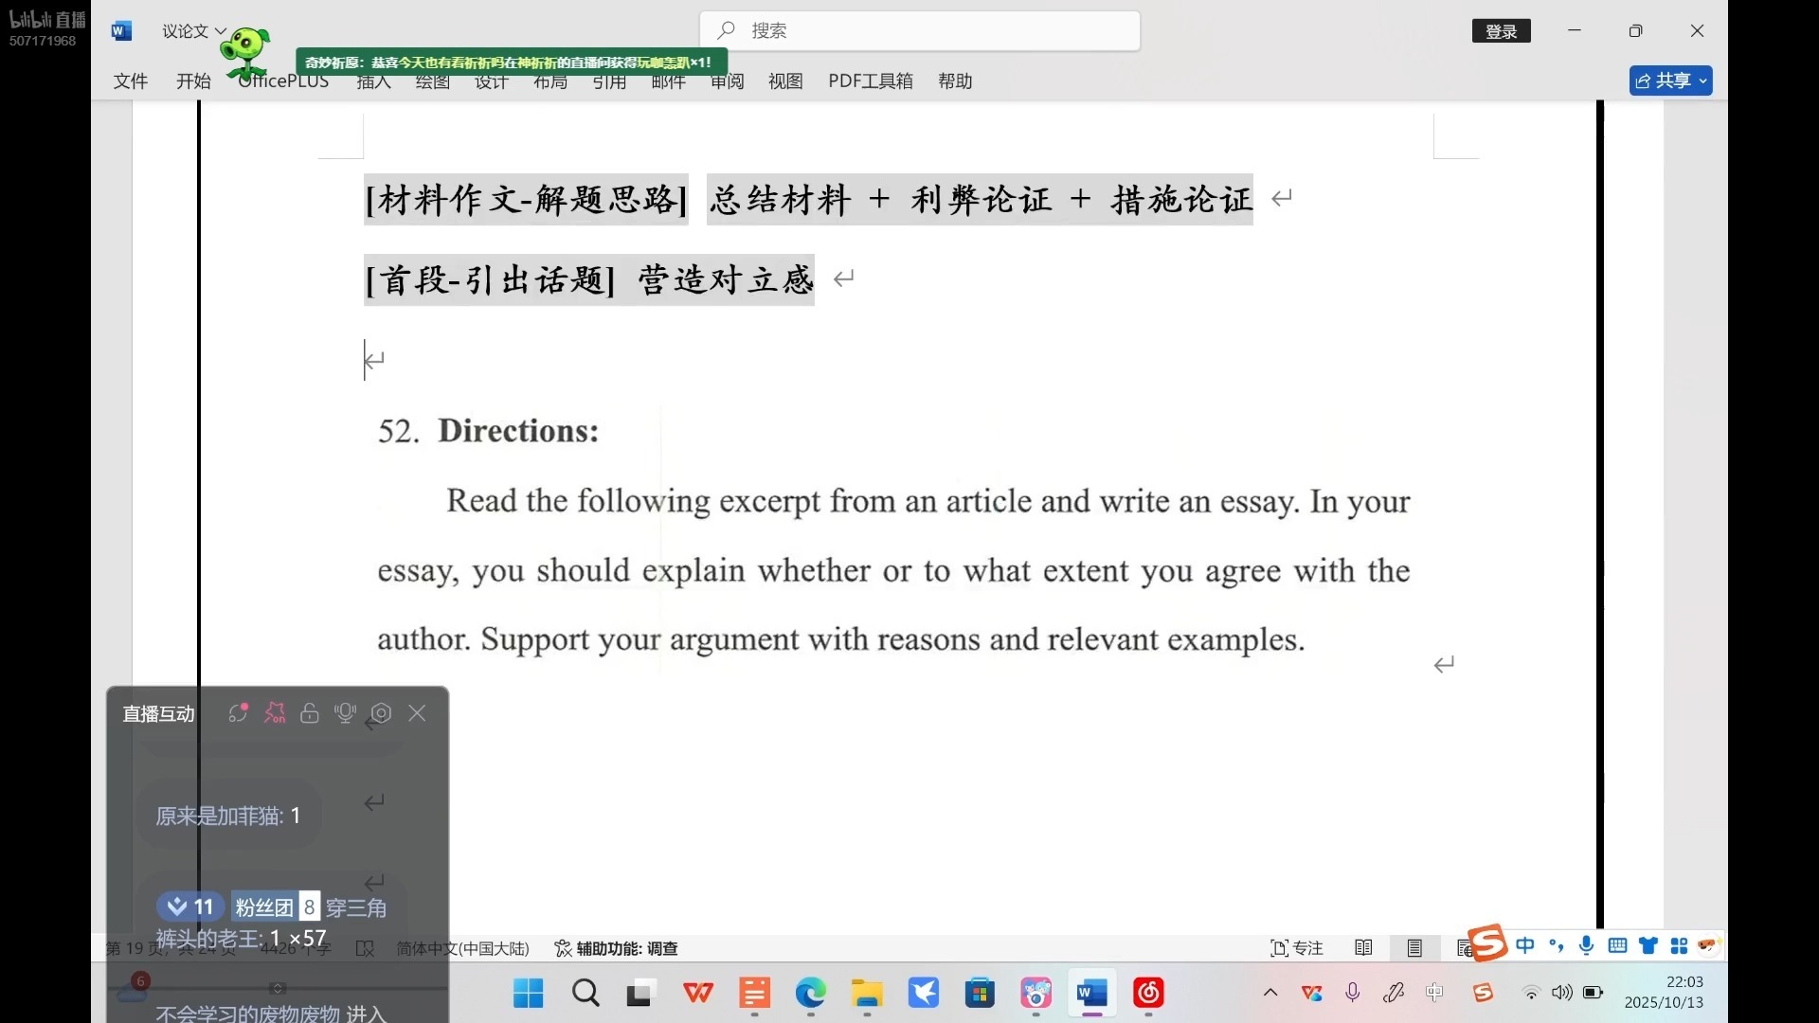Select the proofing errors icon in status bar
The height and width of the screenshot is (1023, 1819).
pos(365,949)
